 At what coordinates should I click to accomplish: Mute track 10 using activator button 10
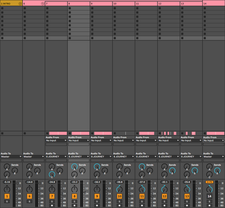click(119, 196)
